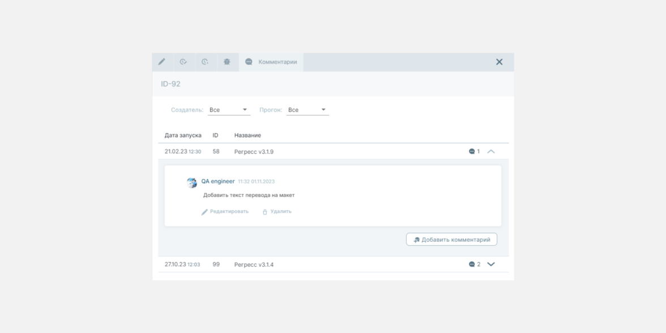Image resolution: width=666 pixels, height=333 pixels.
Task: Click the comment timestamp 11:32 01.11.2023
Action: click(256, 181)
